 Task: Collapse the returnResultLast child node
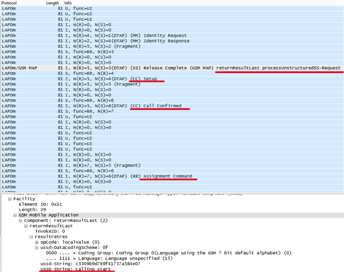coord(26,226)
